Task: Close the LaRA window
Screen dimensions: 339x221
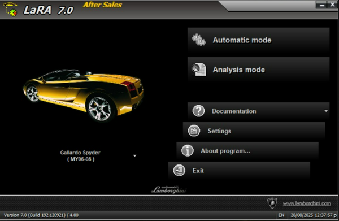Action: tap(332, 5)
